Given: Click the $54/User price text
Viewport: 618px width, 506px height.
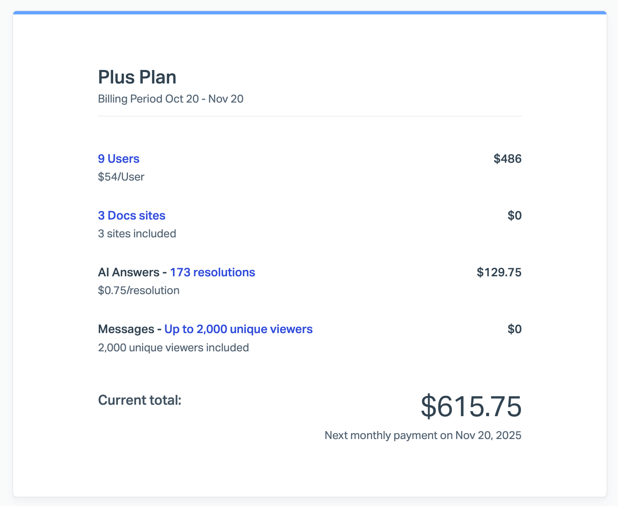Looking at the screenshot, I should [x=121, y=177].
